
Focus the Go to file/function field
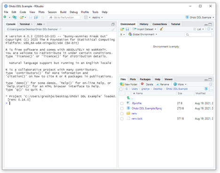point(64,17)
